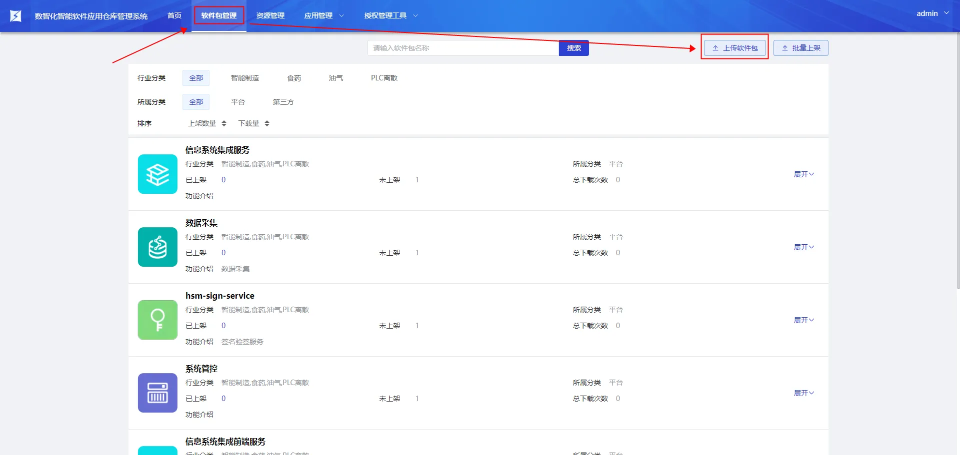
Task: Click the 系统管控 package icon
Action: pyautogui.click(x=157, y=393)
